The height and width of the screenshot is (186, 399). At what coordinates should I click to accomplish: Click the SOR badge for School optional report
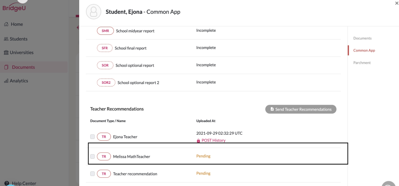coord(105,65)
